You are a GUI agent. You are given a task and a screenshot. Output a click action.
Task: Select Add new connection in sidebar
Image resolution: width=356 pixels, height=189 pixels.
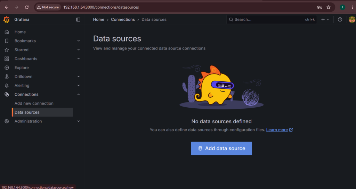(x=34, y=103)
